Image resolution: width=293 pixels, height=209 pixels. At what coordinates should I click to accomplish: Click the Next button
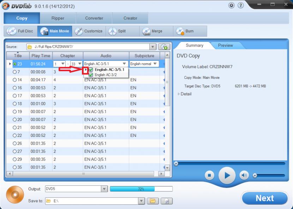coord(264,198)
